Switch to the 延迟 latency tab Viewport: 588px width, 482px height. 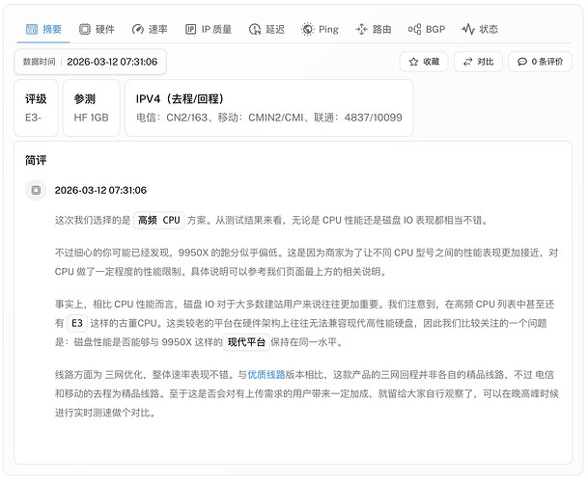(x=266, y=29)
